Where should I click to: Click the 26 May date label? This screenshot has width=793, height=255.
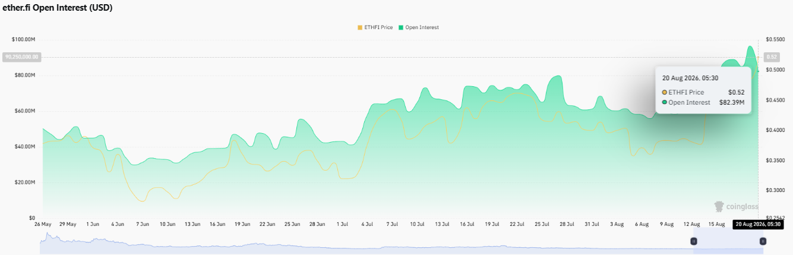point(43,224)
